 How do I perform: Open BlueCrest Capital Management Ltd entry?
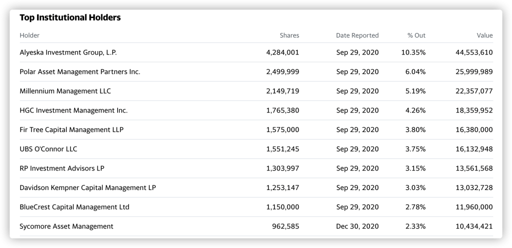click(75, 207)
